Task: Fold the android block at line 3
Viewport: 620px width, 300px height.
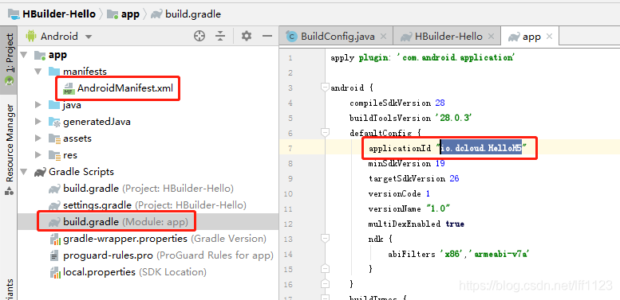Action: (x=325, y=88)
